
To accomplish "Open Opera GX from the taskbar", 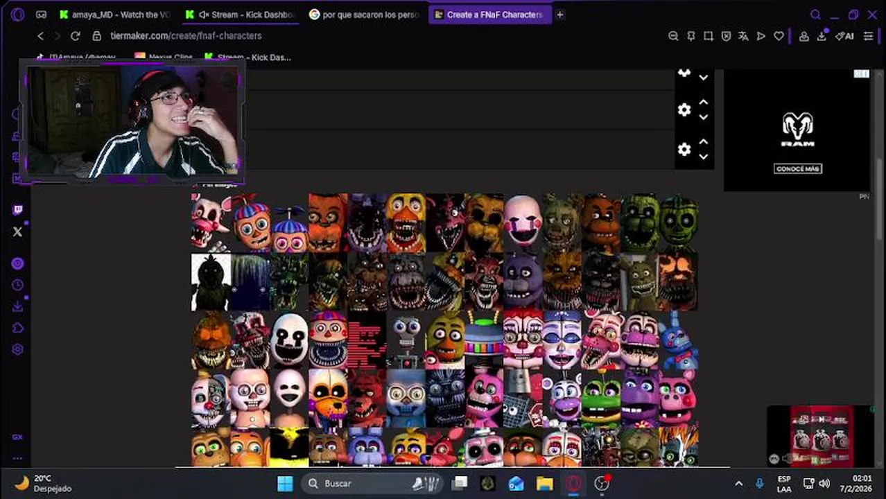I will pos(573,483).
